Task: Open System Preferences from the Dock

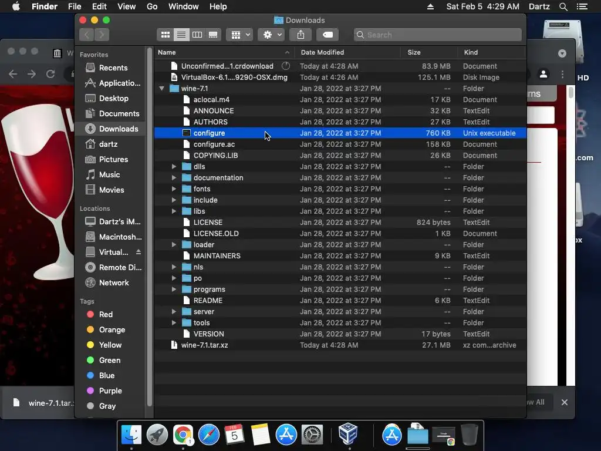Action: tap(312, 435)
